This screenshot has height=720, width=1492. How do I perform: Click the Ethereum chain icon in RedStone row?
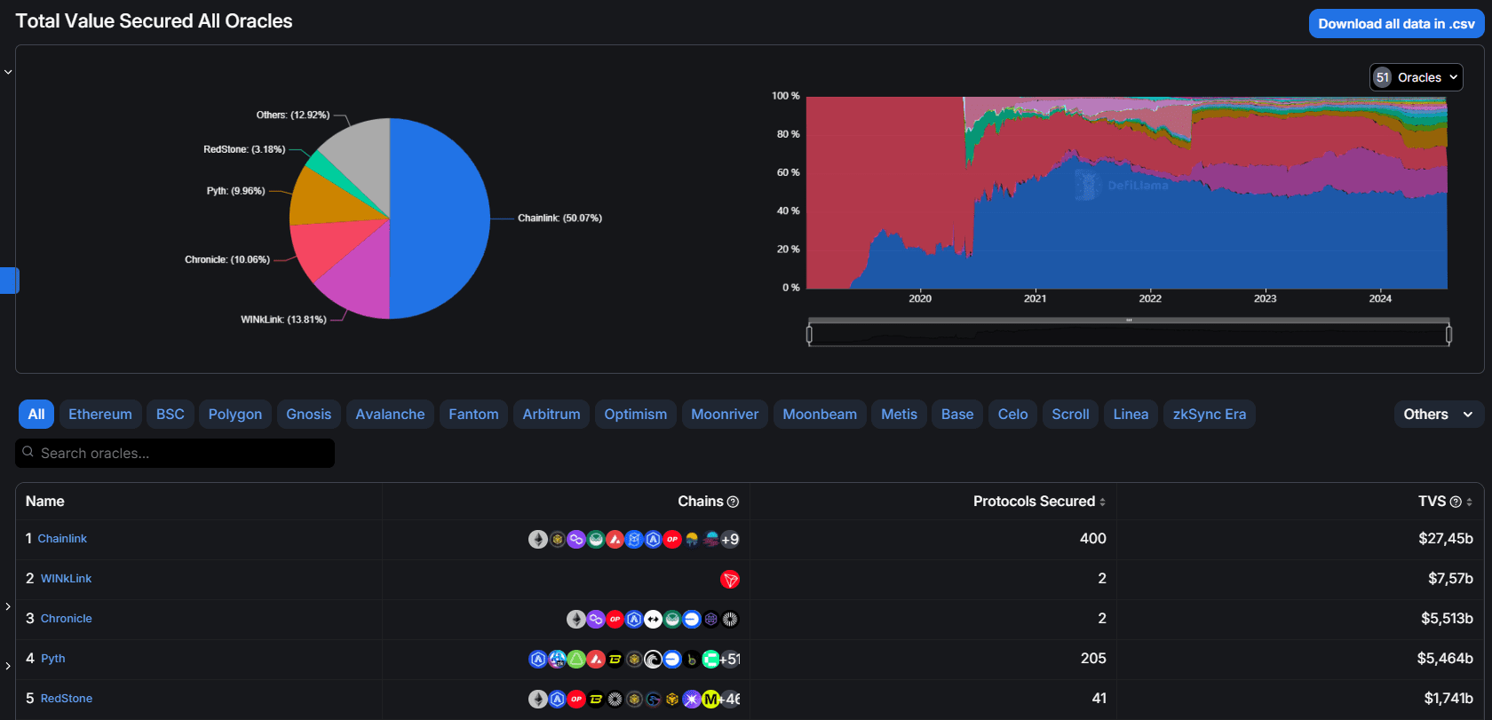pos(538,699)
